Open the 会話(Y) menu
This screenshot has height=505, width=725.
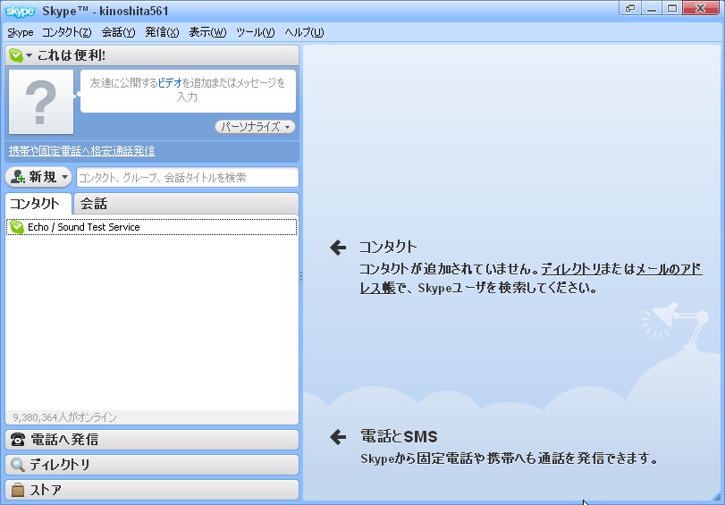pos(118,32)
